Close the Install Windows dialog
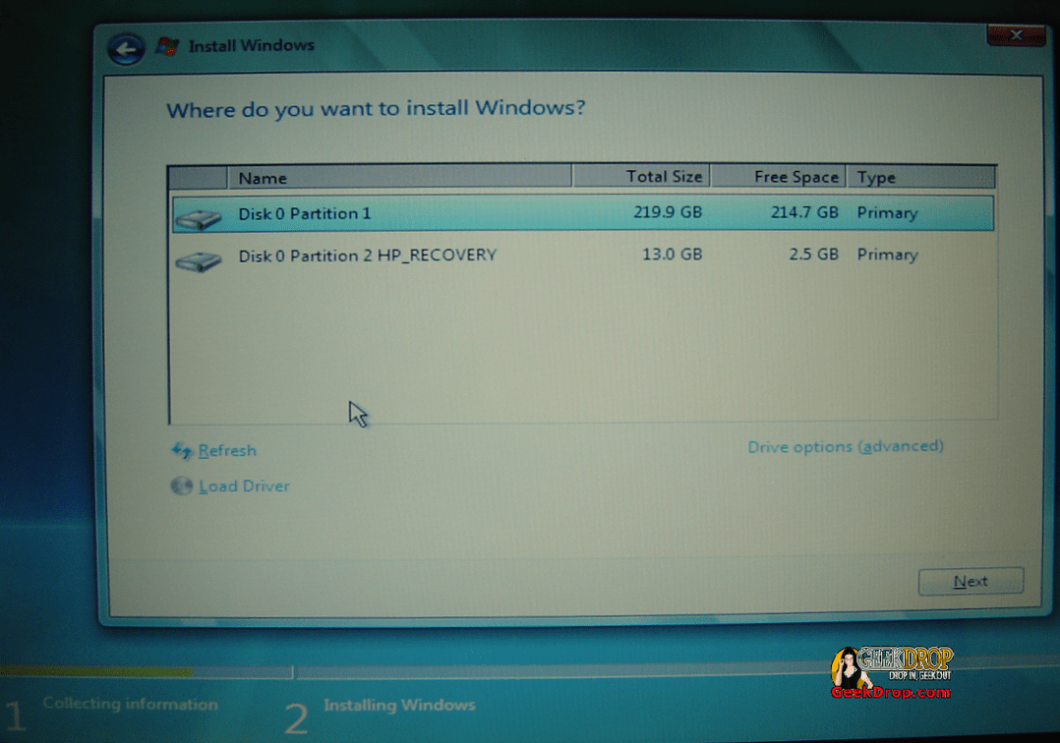The image size is (1060, 743). pyautogui.click(x=1016, y=35)
